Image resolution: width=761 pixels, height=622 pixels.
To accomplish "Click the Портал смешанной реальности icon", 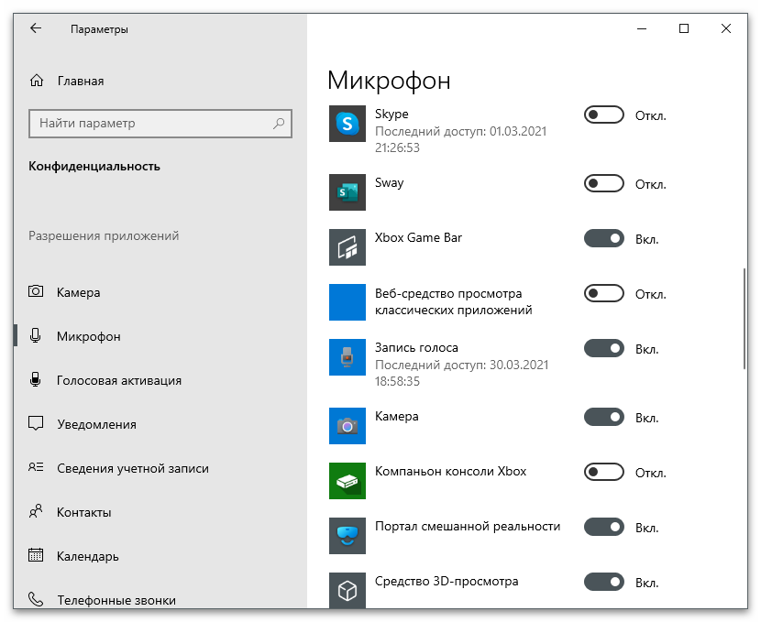I will coord(347,536).
